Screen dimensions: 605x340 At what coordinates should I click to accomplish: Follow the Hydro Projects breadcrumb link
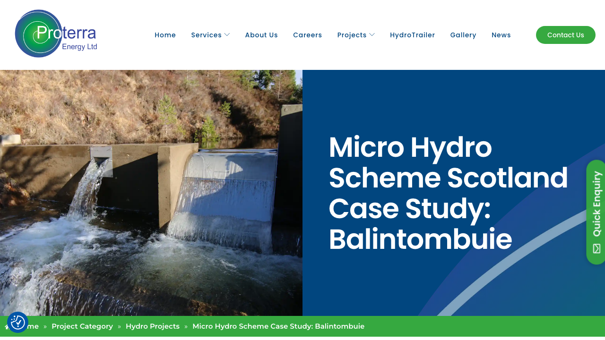coord(152,326)
